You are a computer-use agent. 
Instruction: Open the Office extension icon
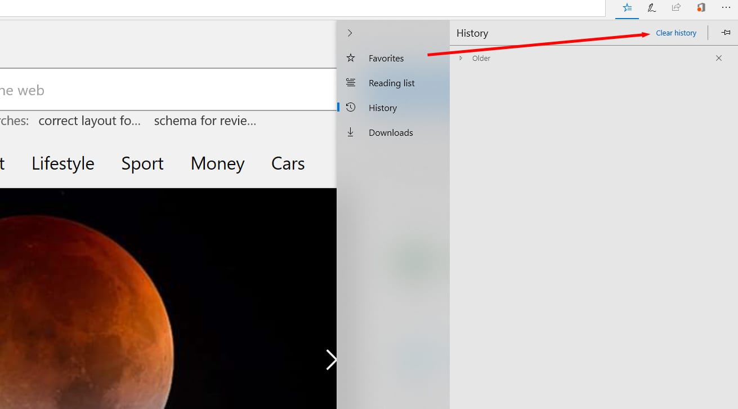(701, 8)
